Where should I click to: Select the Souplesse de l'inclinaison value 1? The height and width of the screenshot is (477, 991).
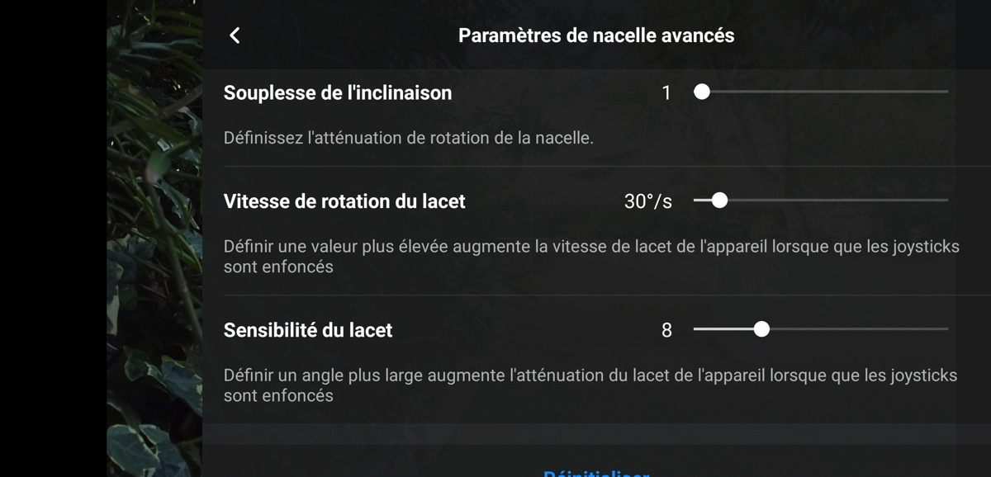pyautogui.click(x=666, y=93)
